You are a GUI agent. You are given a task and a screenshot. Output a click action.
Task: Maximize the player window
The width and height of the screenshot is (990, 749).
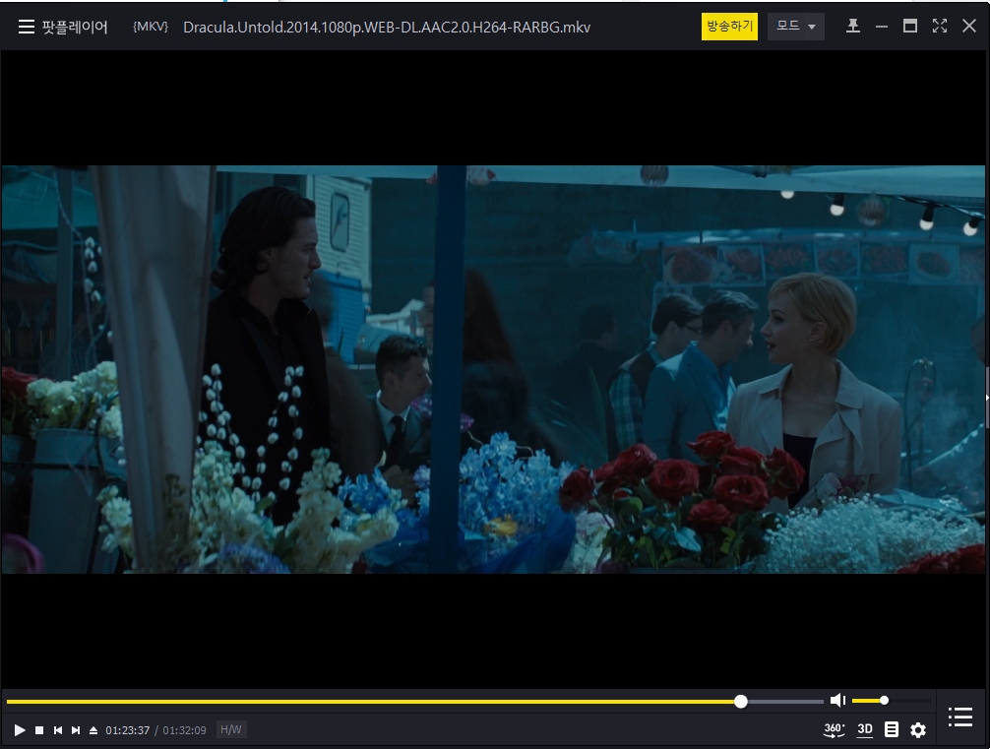coord(910,26)
